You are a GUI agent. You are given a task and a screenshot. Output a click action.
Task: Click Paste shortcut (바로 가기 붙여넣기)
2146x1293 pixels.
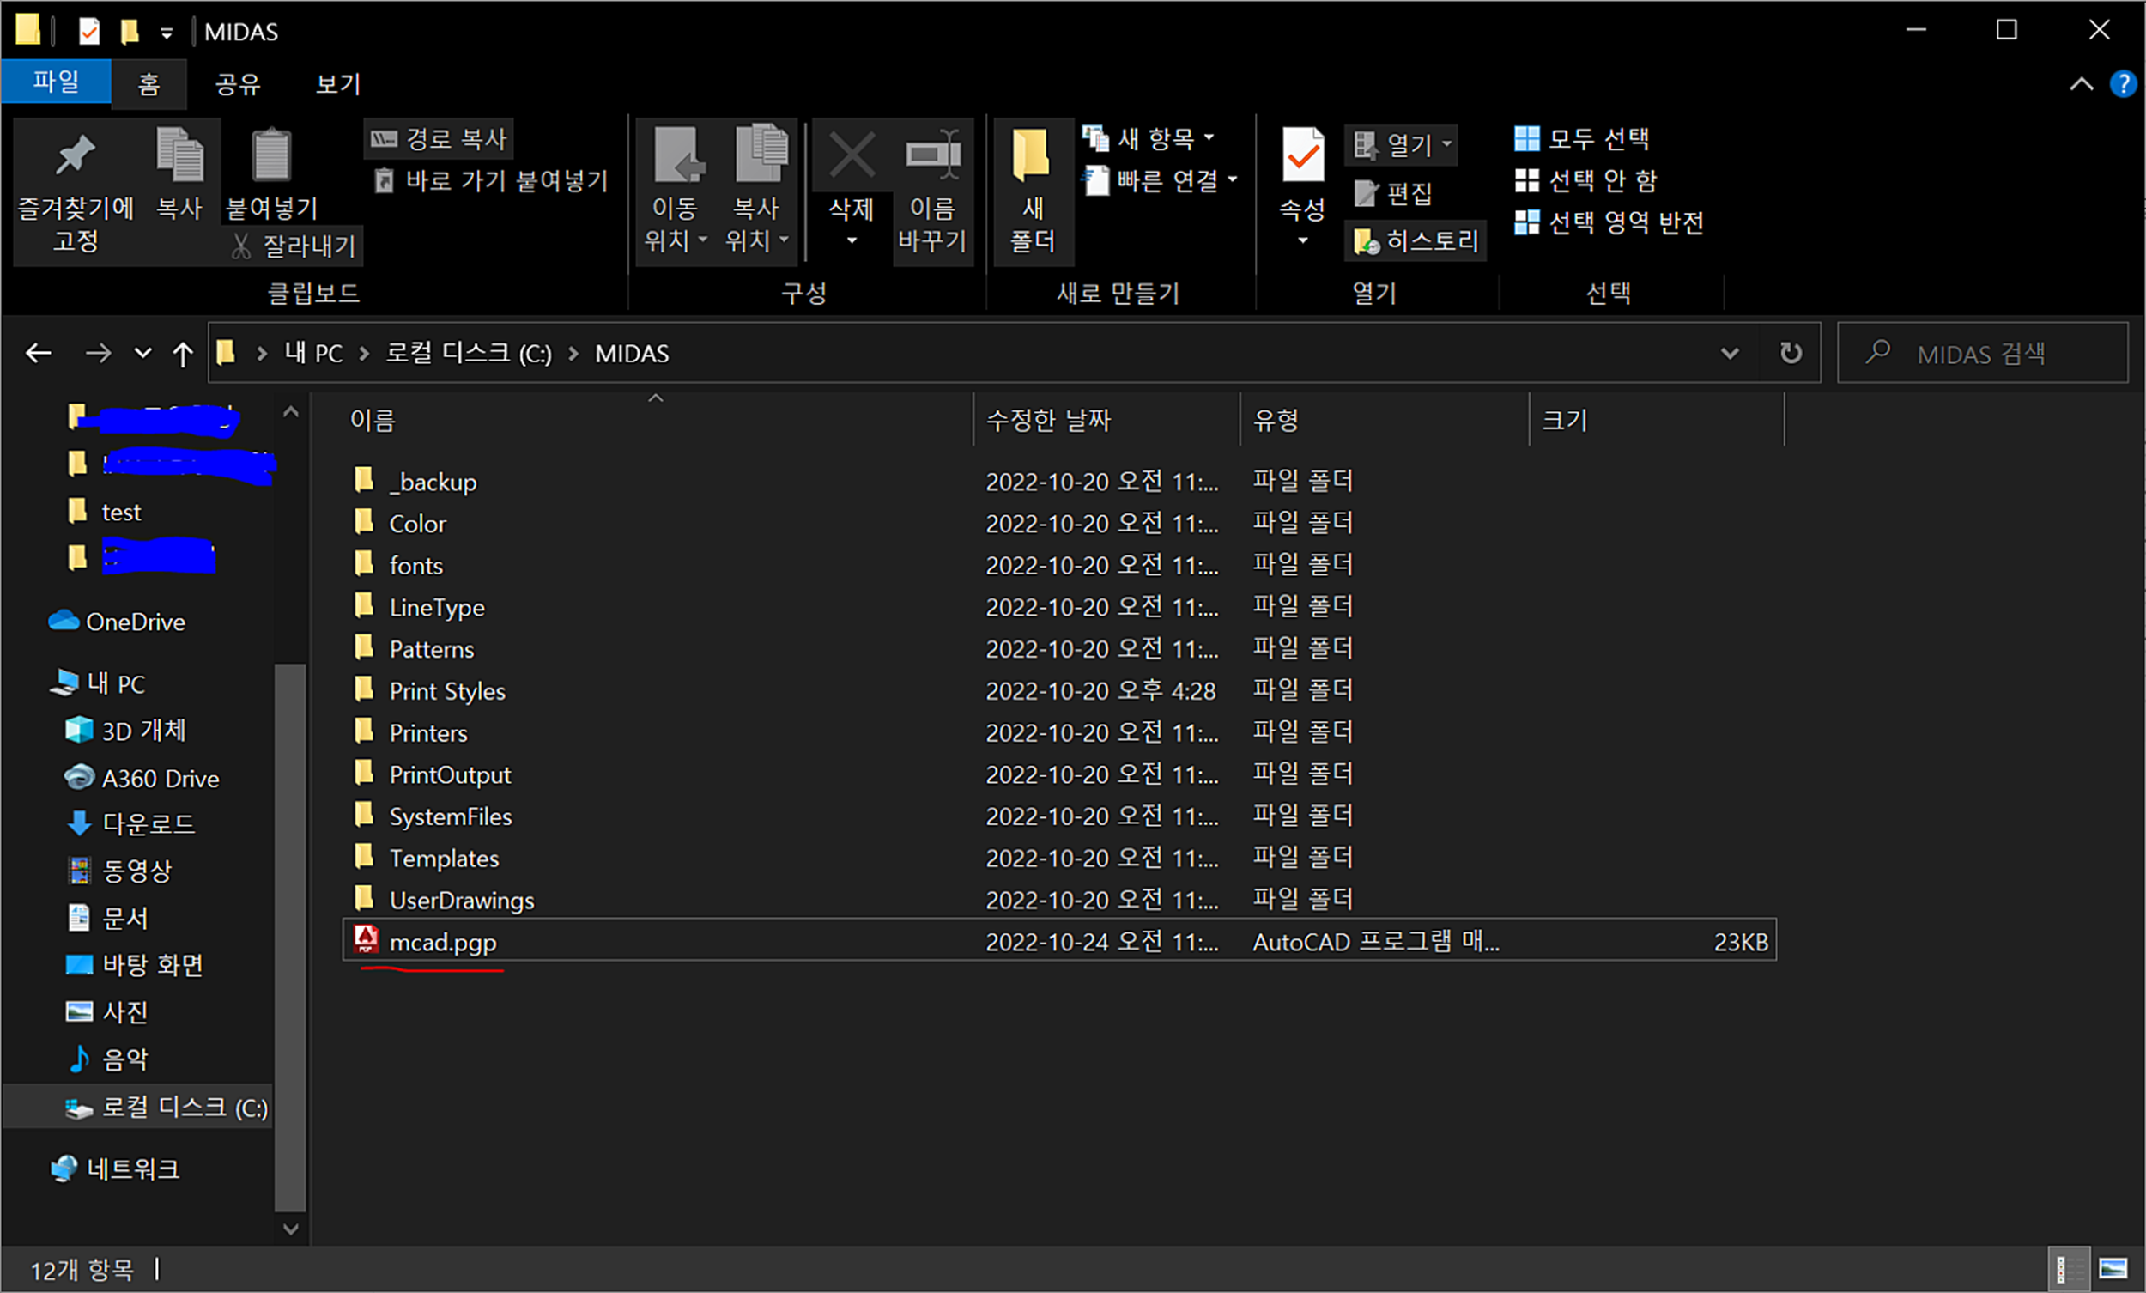tap(491, 180)
